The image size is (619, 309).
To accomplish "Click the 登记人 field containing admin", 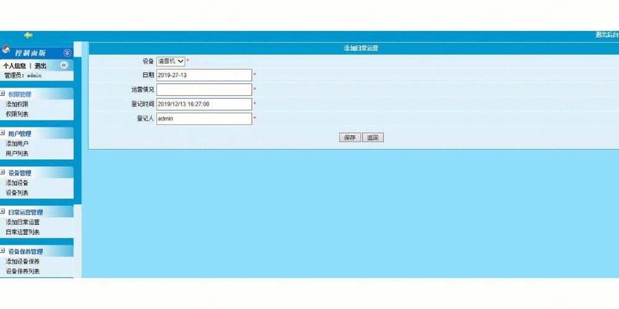I will pyautogui.click(x=204, y=119).
